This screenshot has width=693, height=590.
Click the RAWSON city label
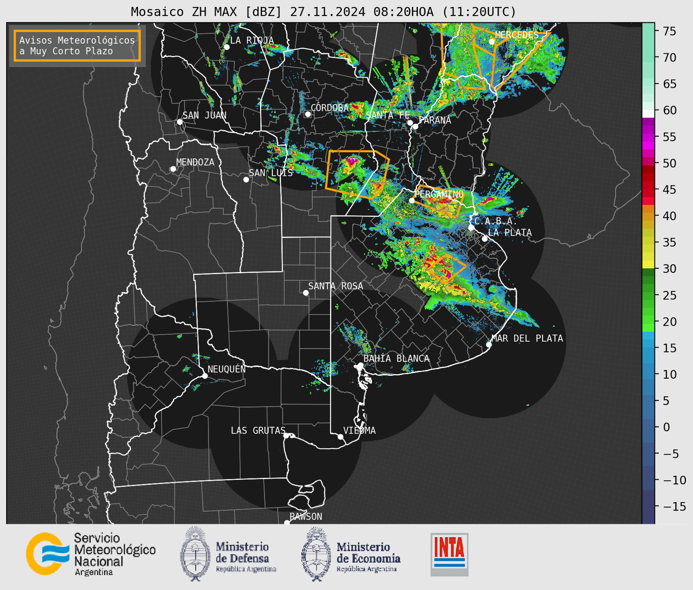(x=306, y=517)
